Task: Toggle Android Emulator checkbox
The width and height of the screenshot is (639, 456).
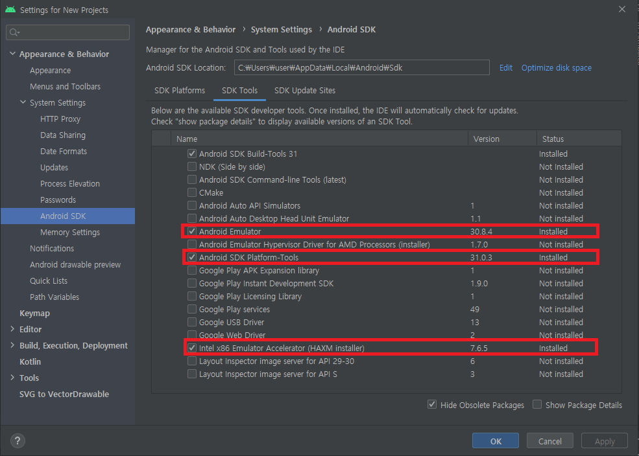Action: (x=192, y=231)
